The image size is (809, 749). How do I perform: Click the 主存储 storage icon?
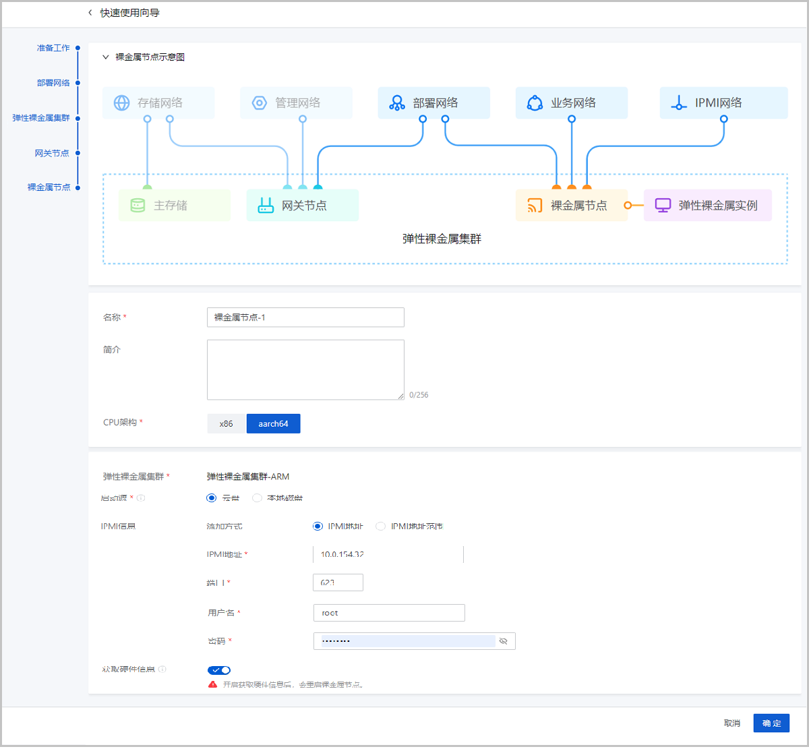tap(136, 205)
